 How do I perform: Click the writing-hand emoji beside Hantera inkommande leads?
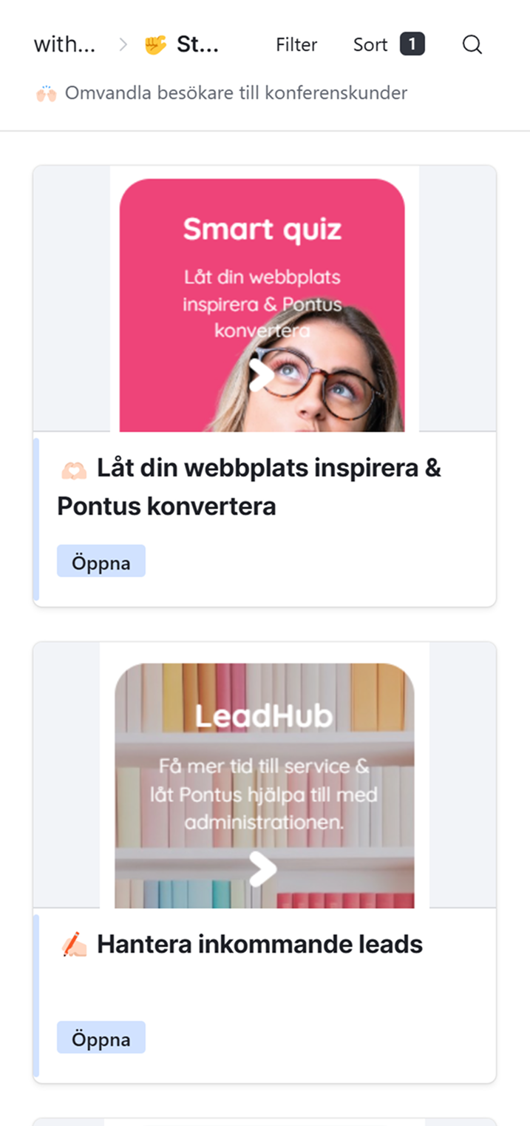74,945
